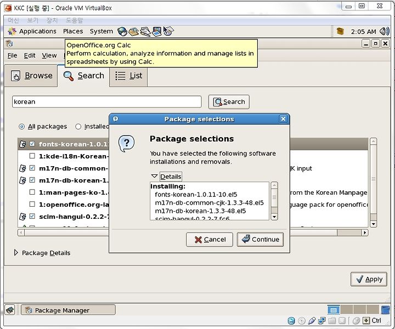Screen dimensions: 395x329
Task: Click the VirtualBox display status icon
Action: click(342, 320)
